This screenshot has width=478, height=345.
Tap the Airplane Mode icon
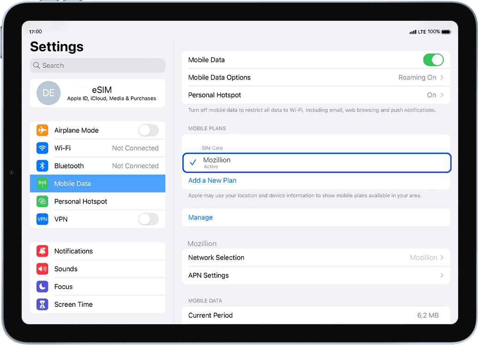[43, 130]
